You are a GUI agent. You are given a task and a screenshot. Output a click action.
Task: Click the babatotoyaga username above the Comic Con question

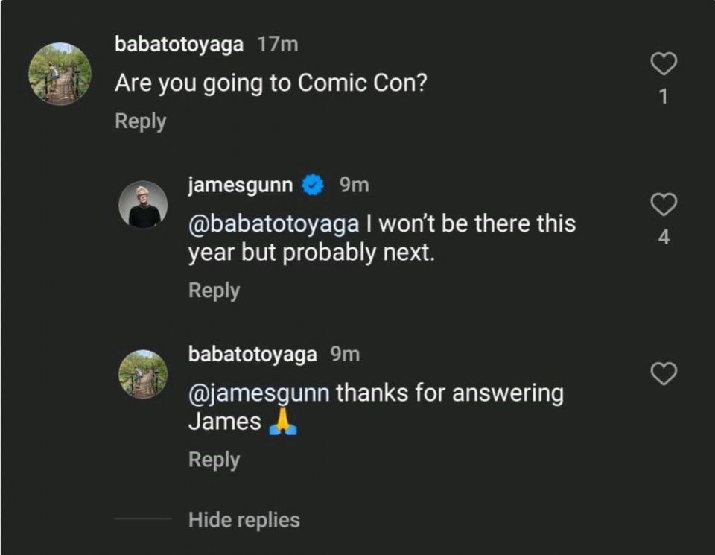pos(179,45)
